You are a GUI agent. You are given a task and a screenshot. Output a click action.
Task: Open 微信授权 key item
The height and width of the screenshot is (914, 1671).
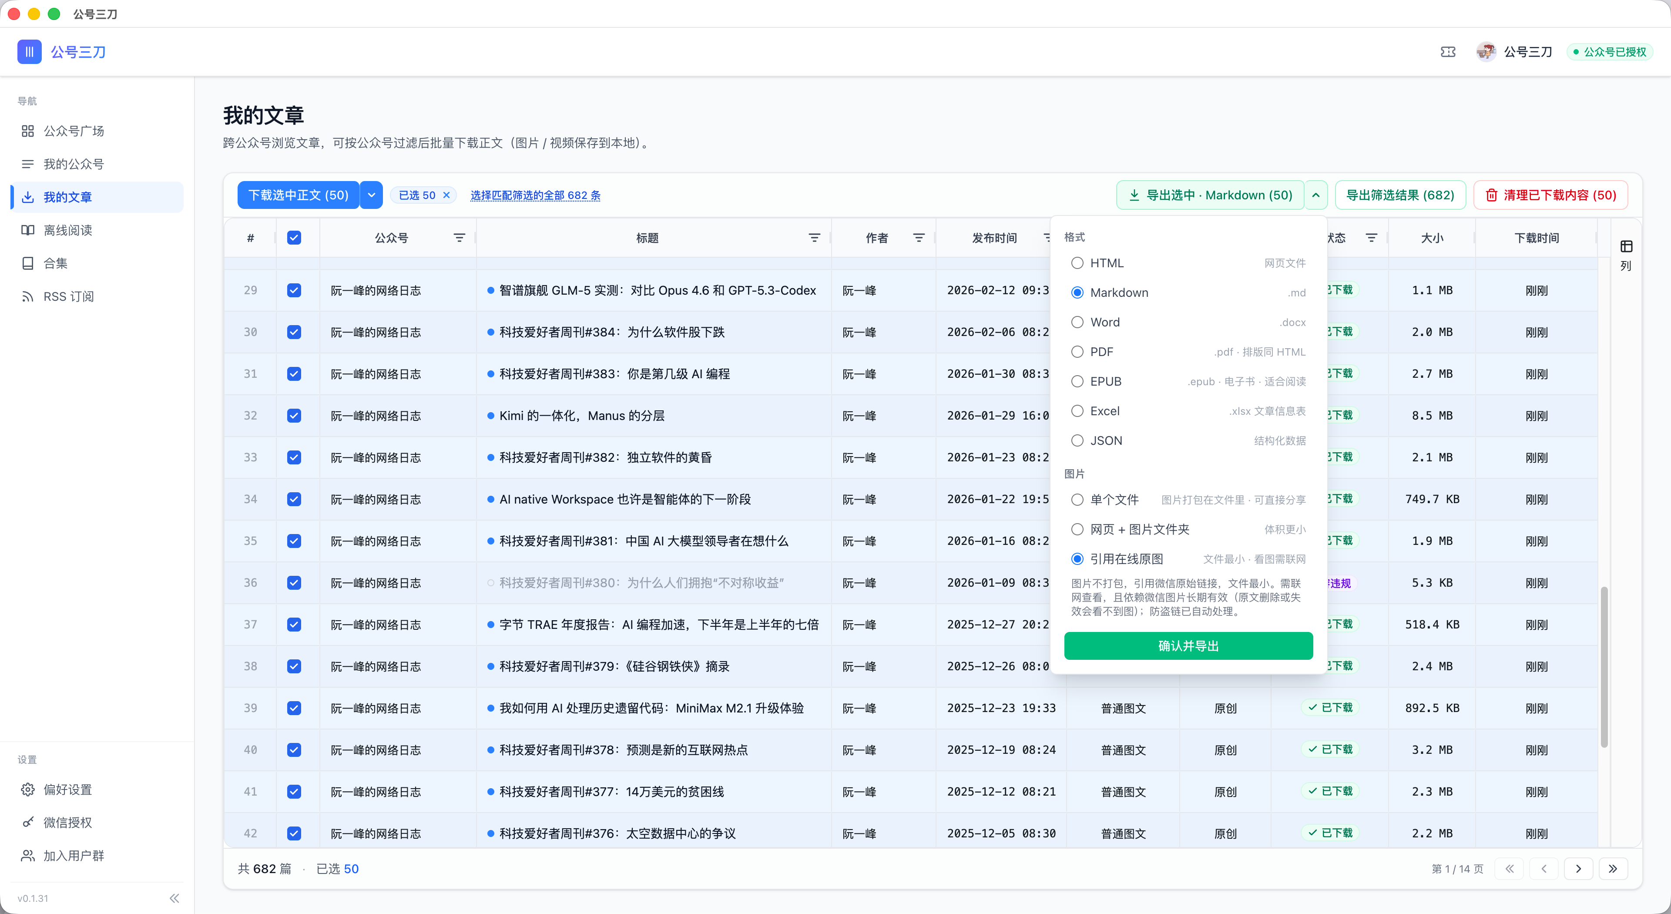pyautogui.click(x=97, y=823)
